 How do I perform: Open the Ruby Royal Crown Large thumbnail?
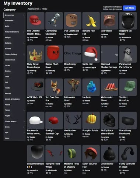coord(36,54)
